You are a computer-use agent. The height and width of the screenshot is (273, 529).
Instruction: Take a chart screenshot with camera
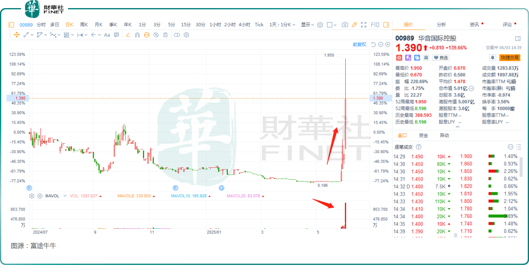(x=345, y=25)
